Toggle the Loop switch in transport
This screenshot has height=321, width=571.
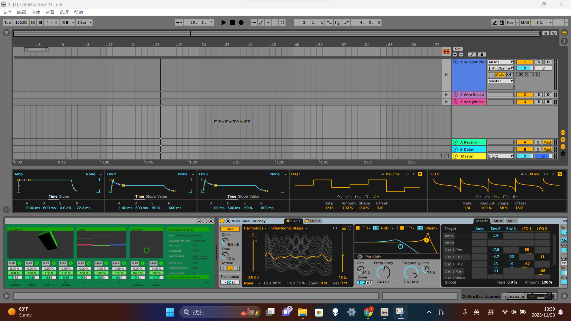point(338,23)
